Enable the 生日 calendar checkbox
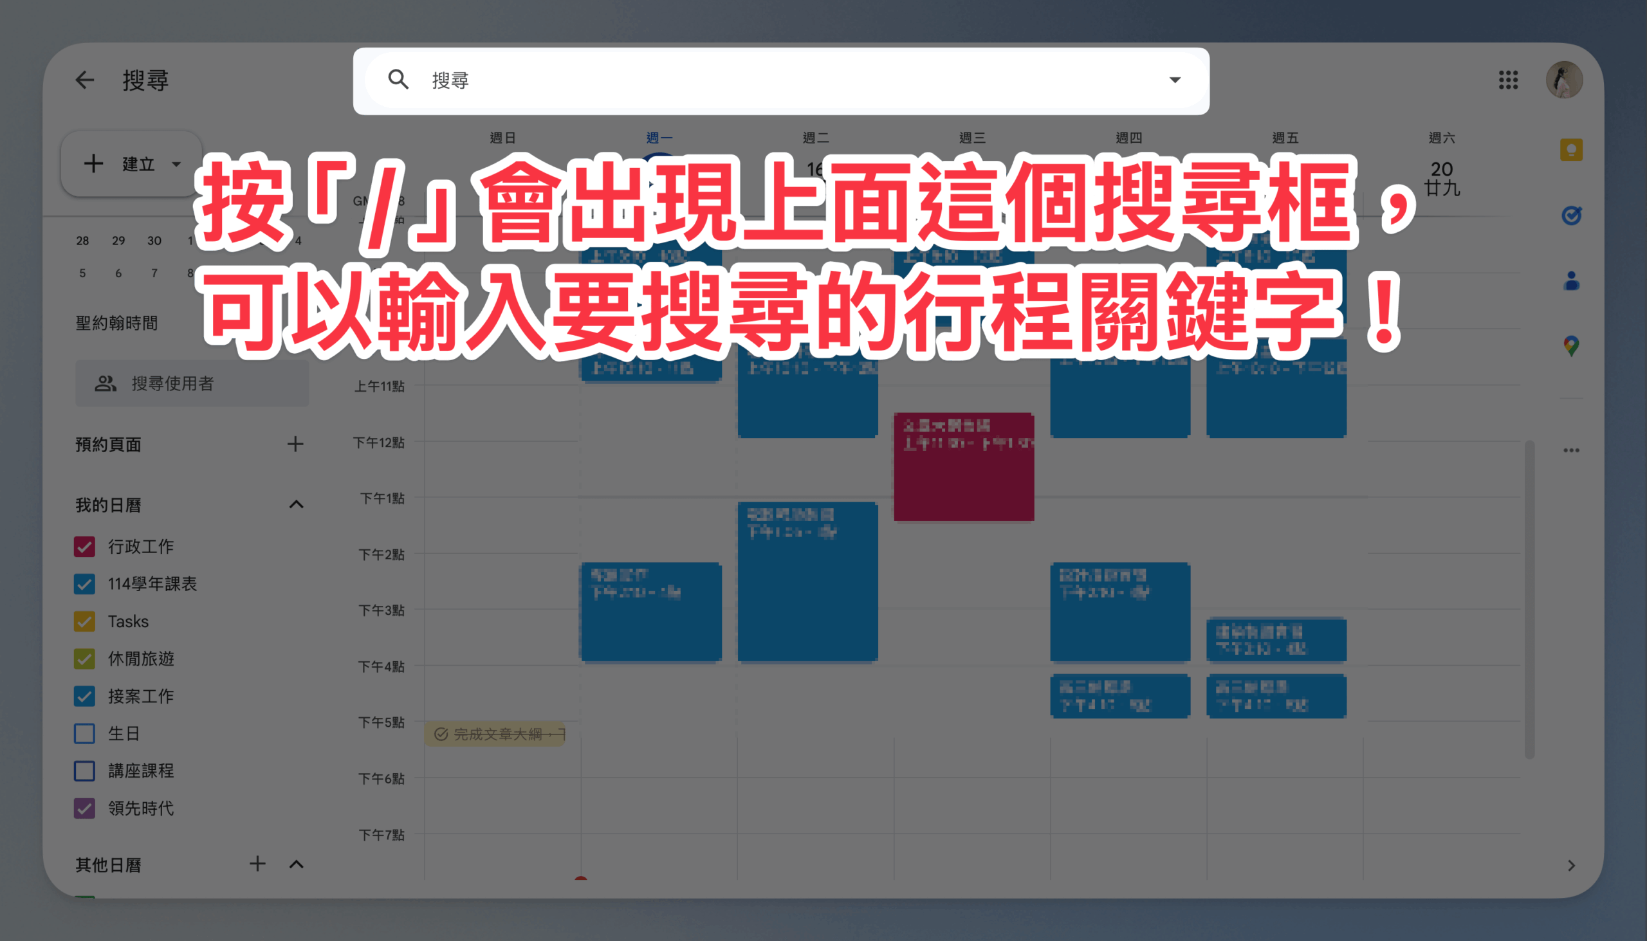Image resolution: width=1647 pixels, height=941 pixels. click(85, 733)
